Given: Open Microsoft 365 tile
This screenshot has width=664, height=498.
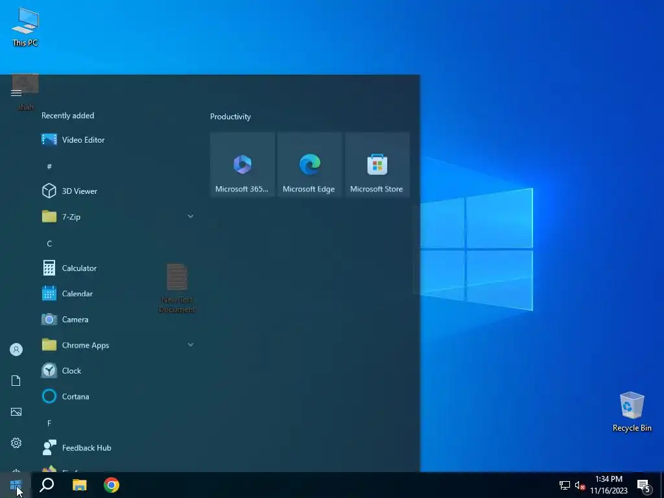Looking at the screenshot, I should coord(243,165).
